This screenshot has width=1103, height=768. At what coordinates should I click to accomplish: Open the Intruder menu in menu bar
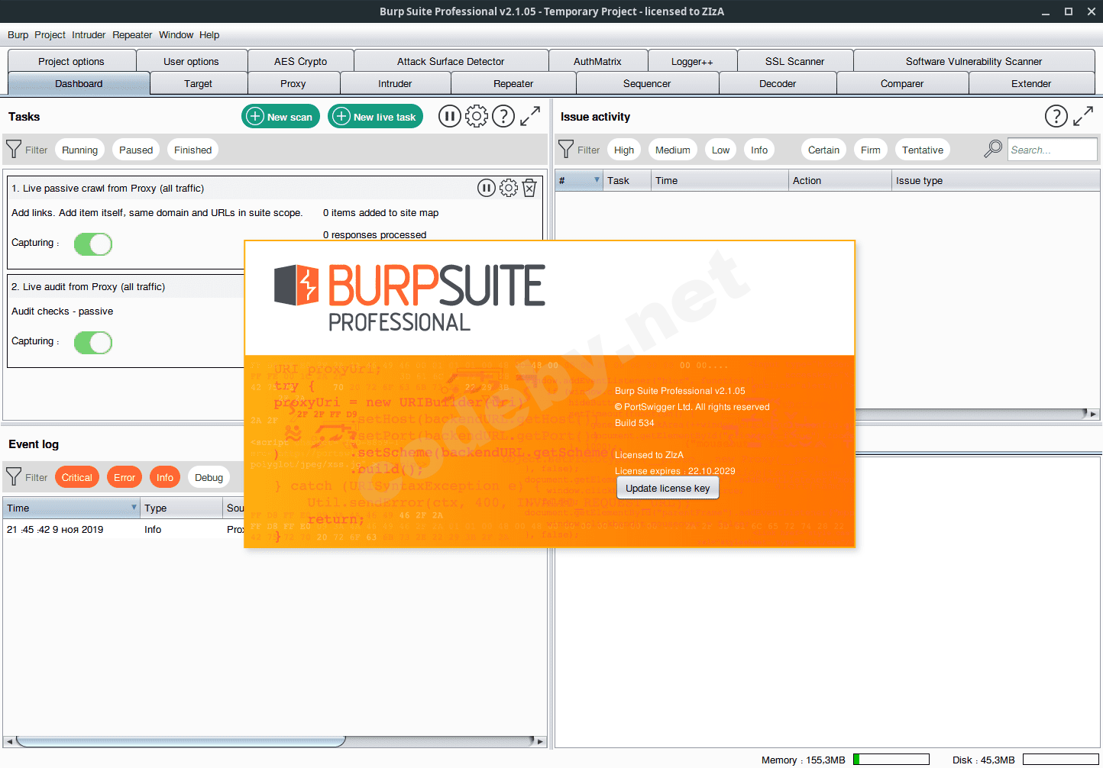tap(89, 34)
